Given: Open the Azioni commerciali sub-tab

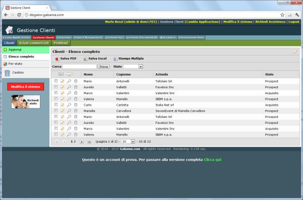Looking at the screenshot, I should coord(34,43).
